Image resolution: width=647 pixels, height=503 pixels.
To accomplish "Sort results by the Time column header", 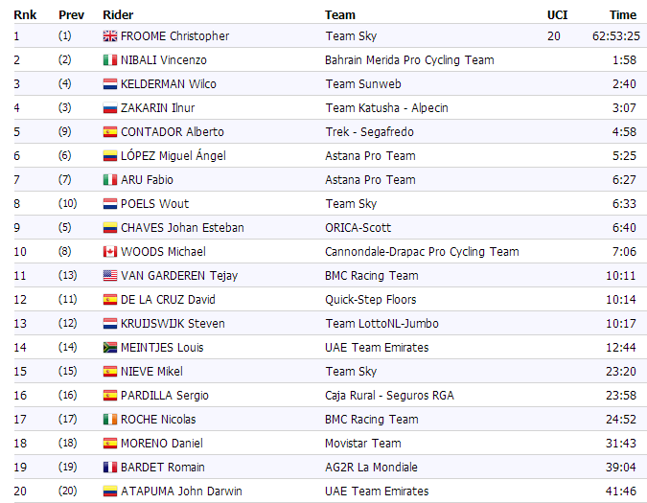I will 622,14.
